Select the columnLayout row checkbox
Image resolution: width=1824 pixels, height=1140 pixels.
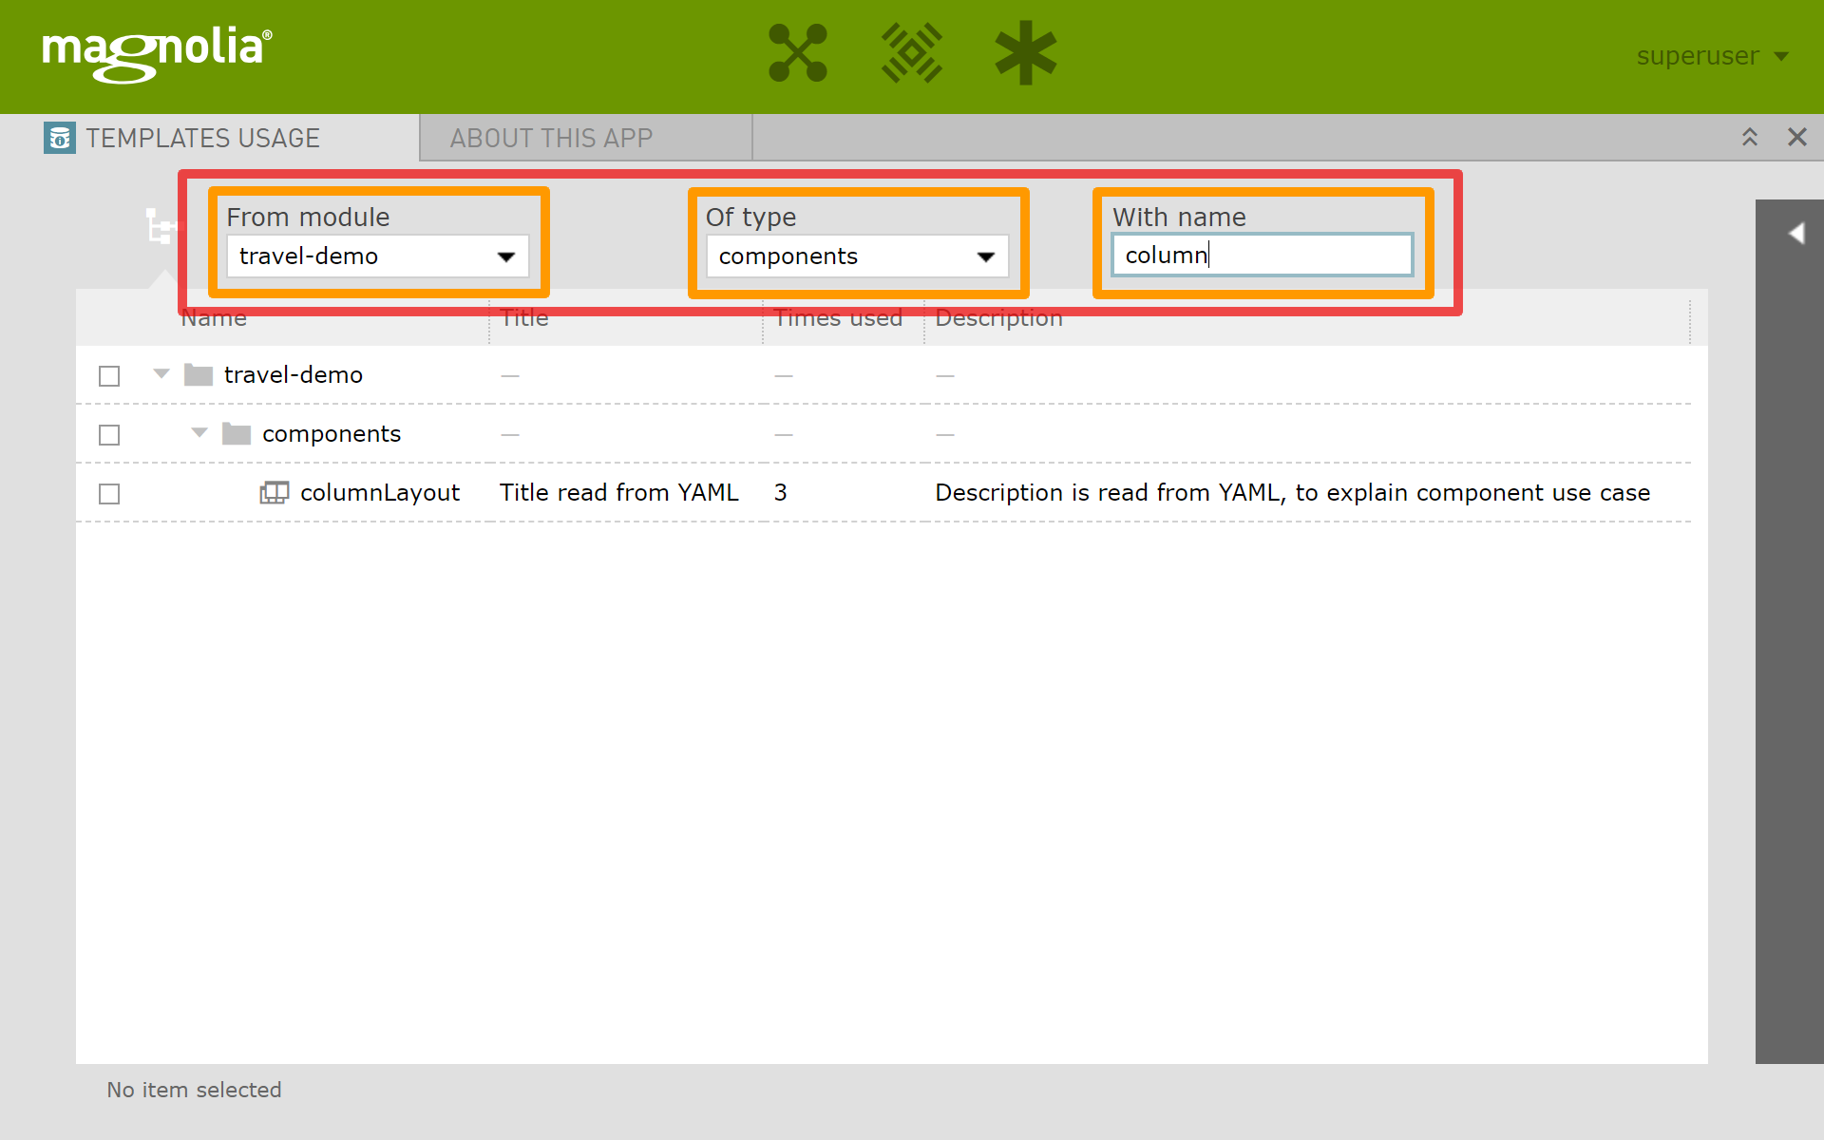[x=109, y=494]
